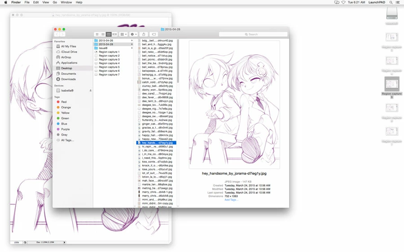
Task: Eject the Isabella® device
Action: coord(90,91)
